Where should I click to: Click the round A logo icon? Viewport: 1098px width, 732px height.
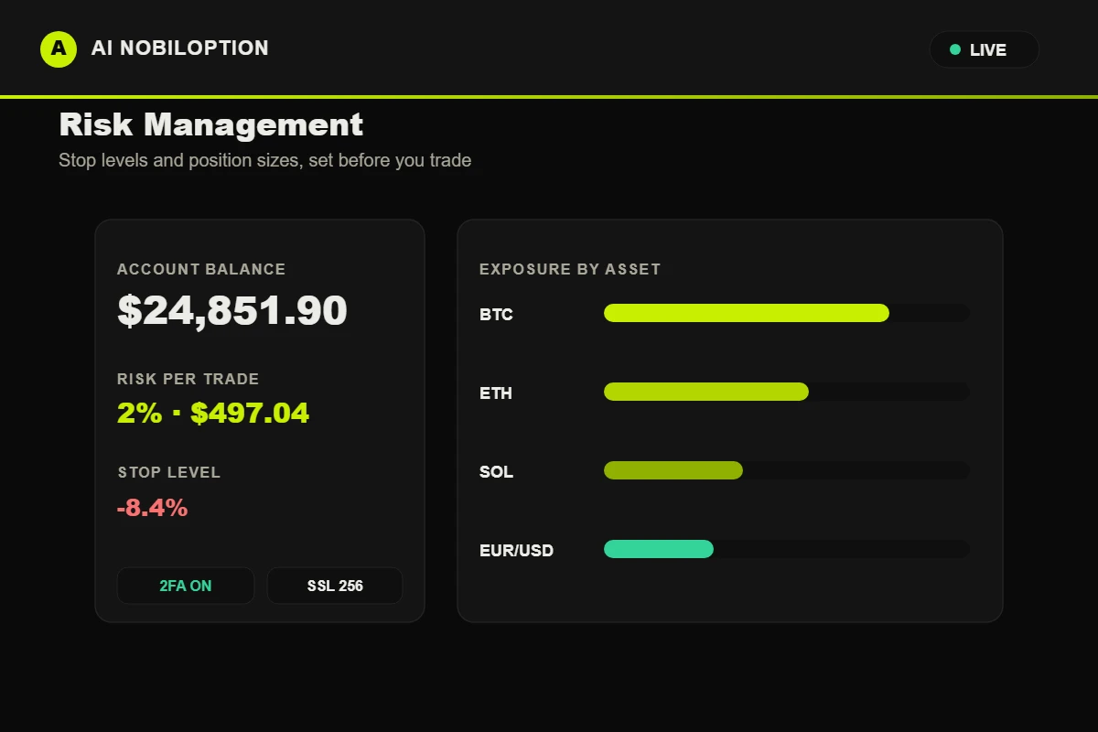point(59,48)
